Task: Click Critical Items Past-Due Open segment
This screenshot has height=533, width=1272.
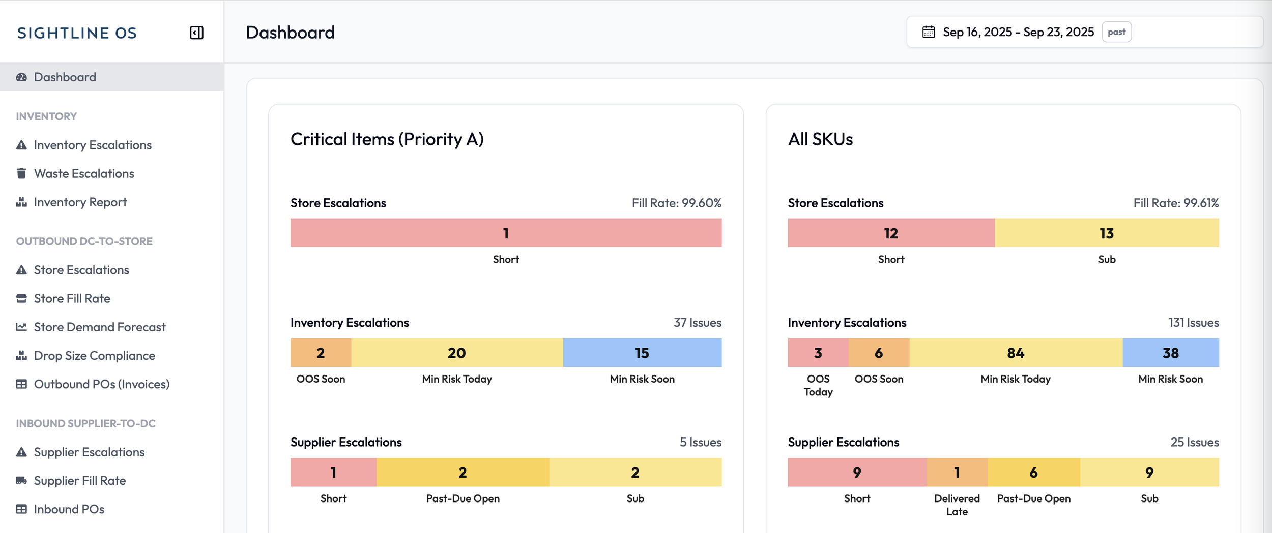Action: pos(462,473)
